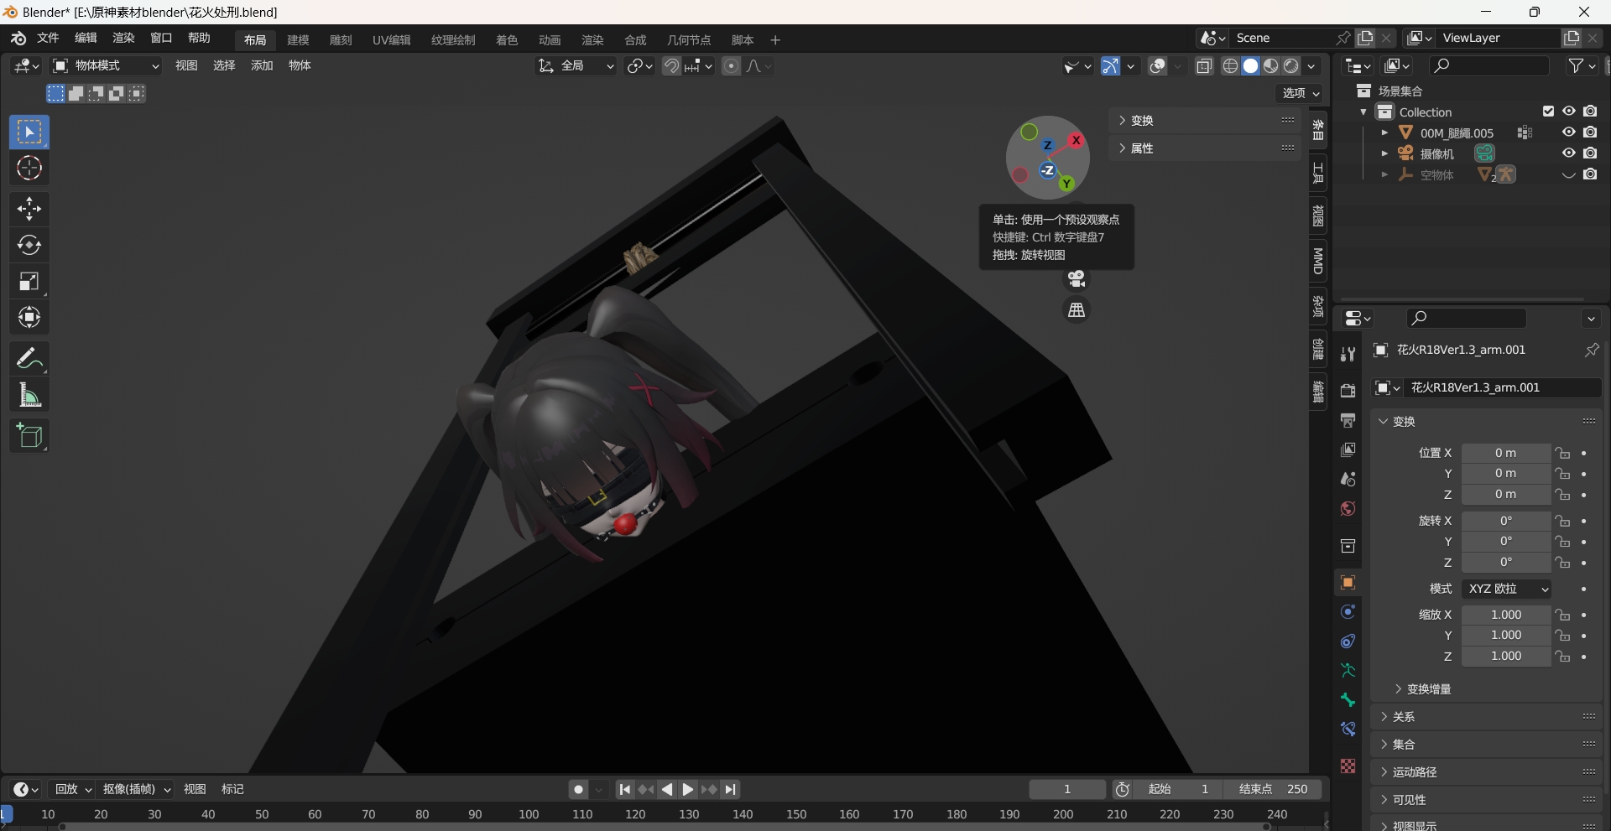Toggle snapping magnet
The height and width of the screenshot is (831, 1611).
671,66
